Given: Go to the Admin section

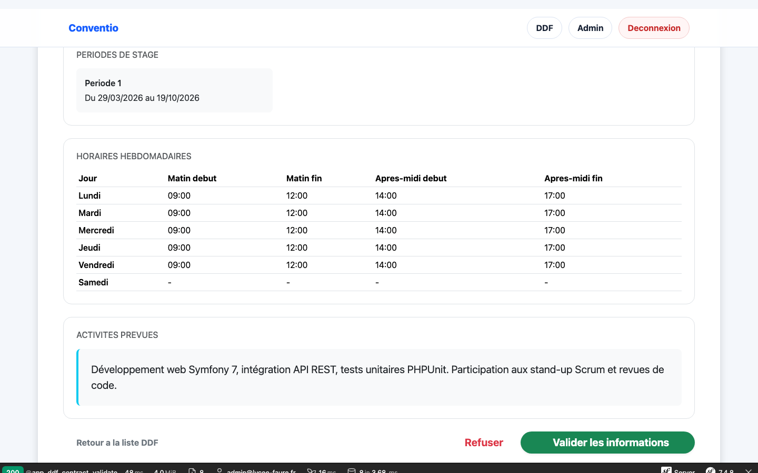Looking at the screenshot, I should [x=590, y=28].
